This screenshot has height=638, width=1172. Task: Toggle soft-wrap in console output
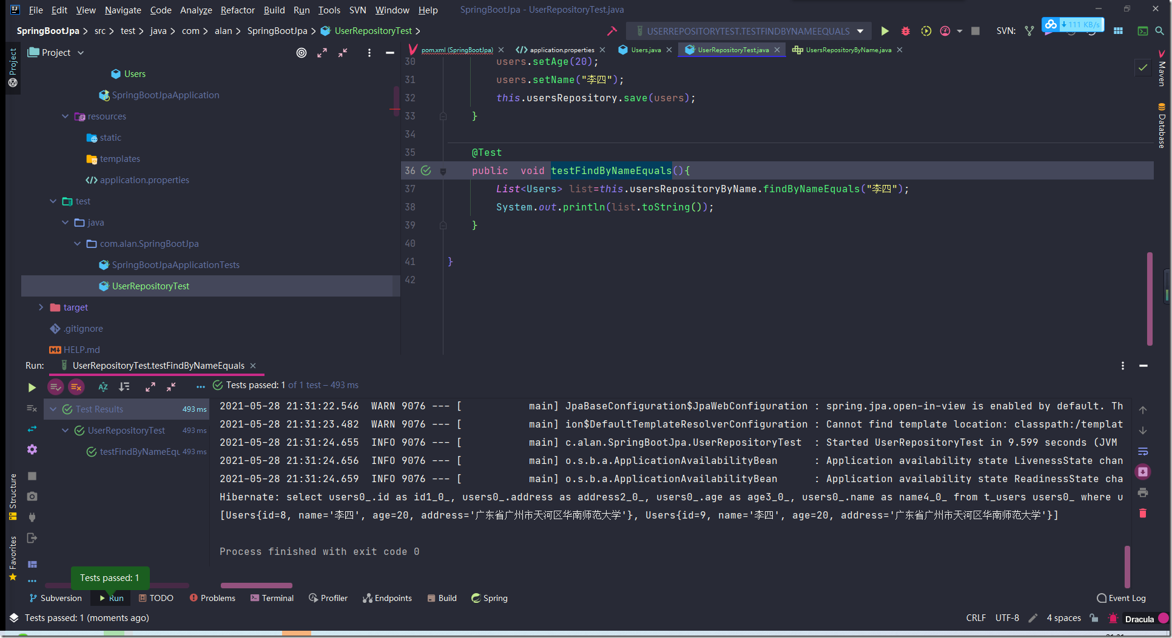[1143, 451]
